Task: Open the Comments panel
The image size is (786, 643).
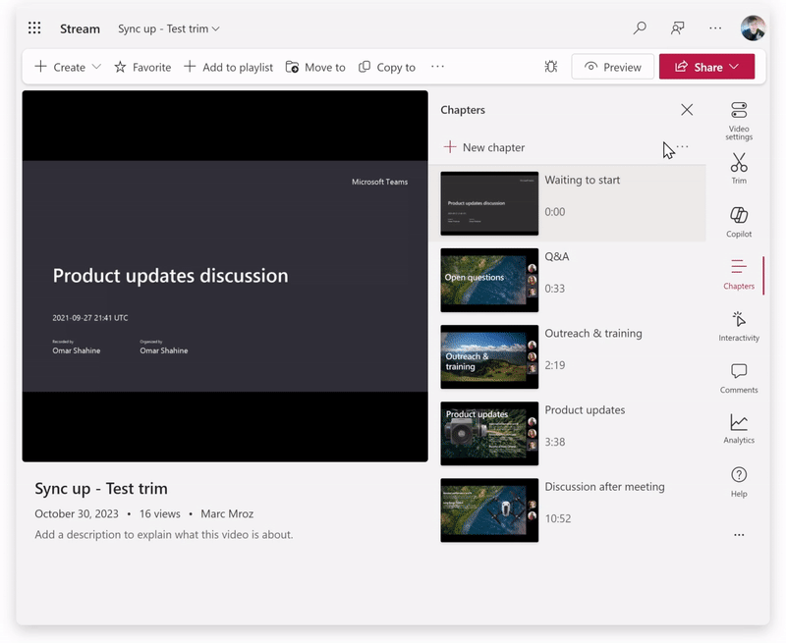Action: 739,377
